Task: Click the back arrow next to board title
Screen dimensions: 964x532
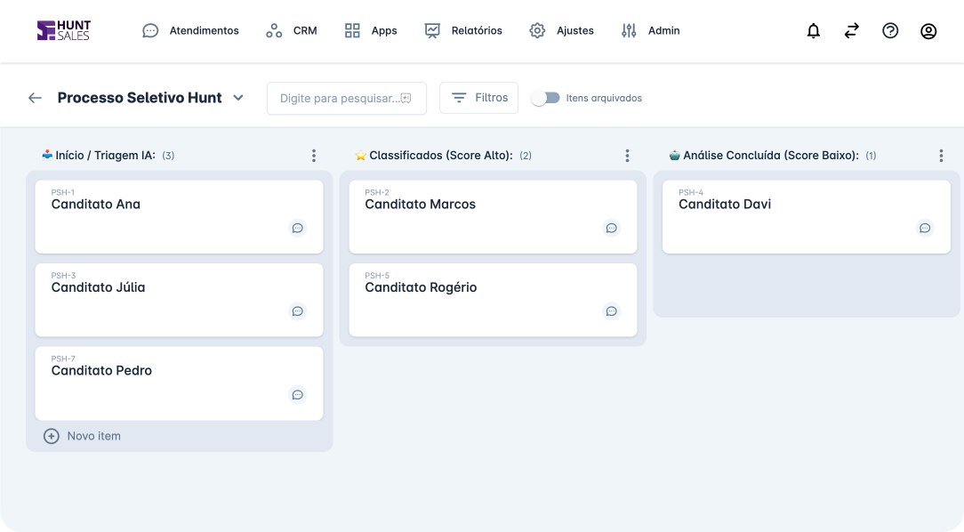Action: [34, 98]
